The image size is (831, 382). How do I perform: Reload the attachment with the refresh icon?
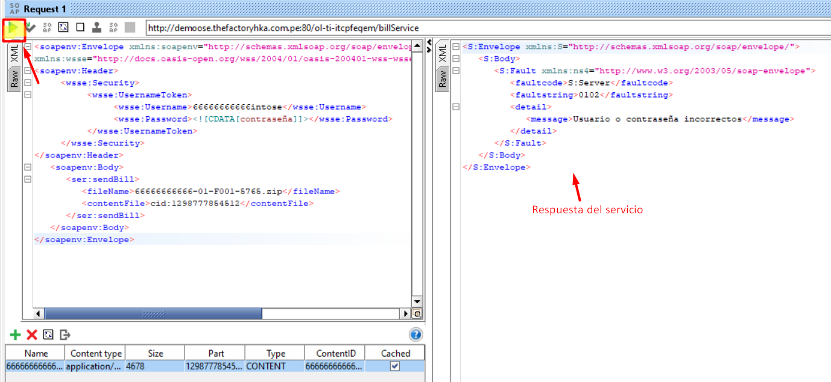tap(48, 334)
